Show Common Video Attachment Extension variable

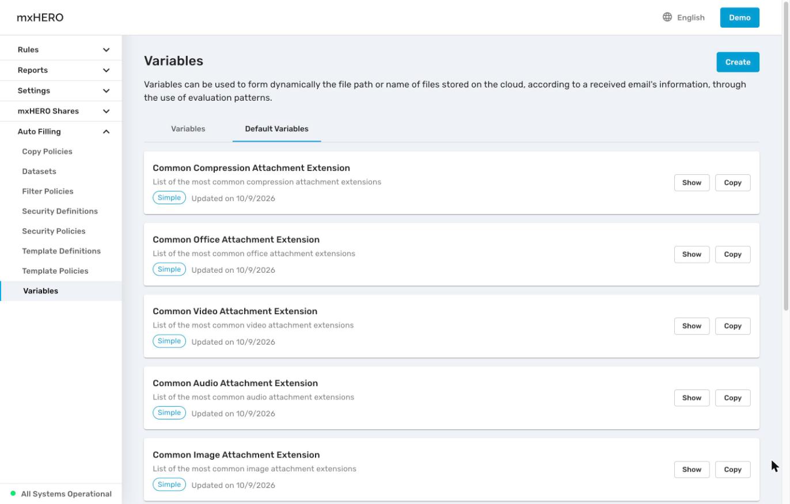(692, 326)
